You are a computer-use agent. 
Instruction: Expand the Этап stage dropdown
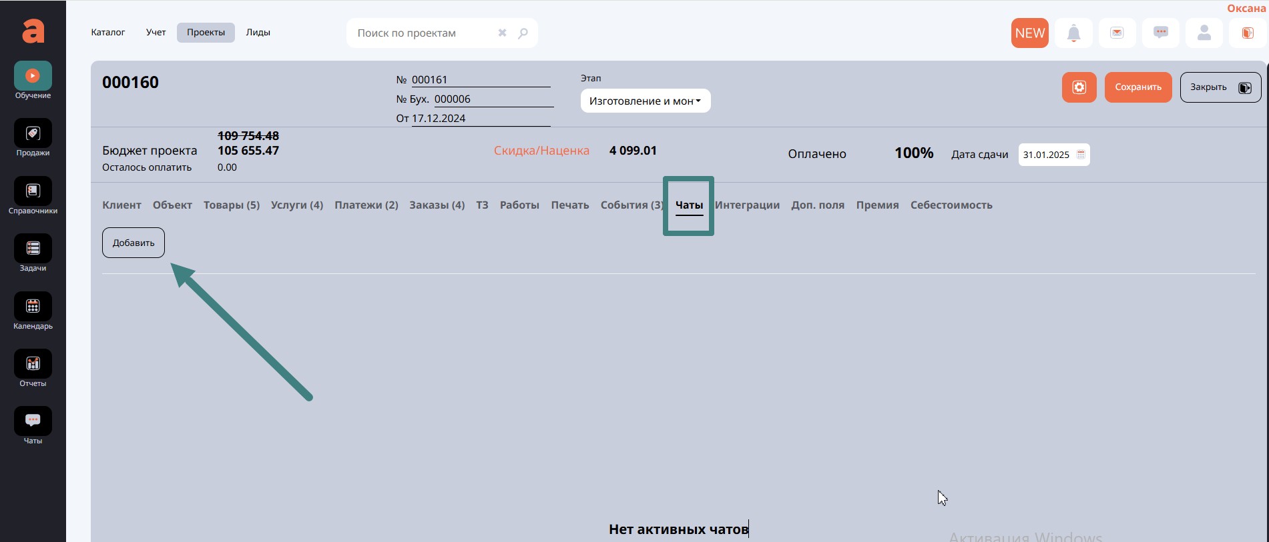point(645,101)
